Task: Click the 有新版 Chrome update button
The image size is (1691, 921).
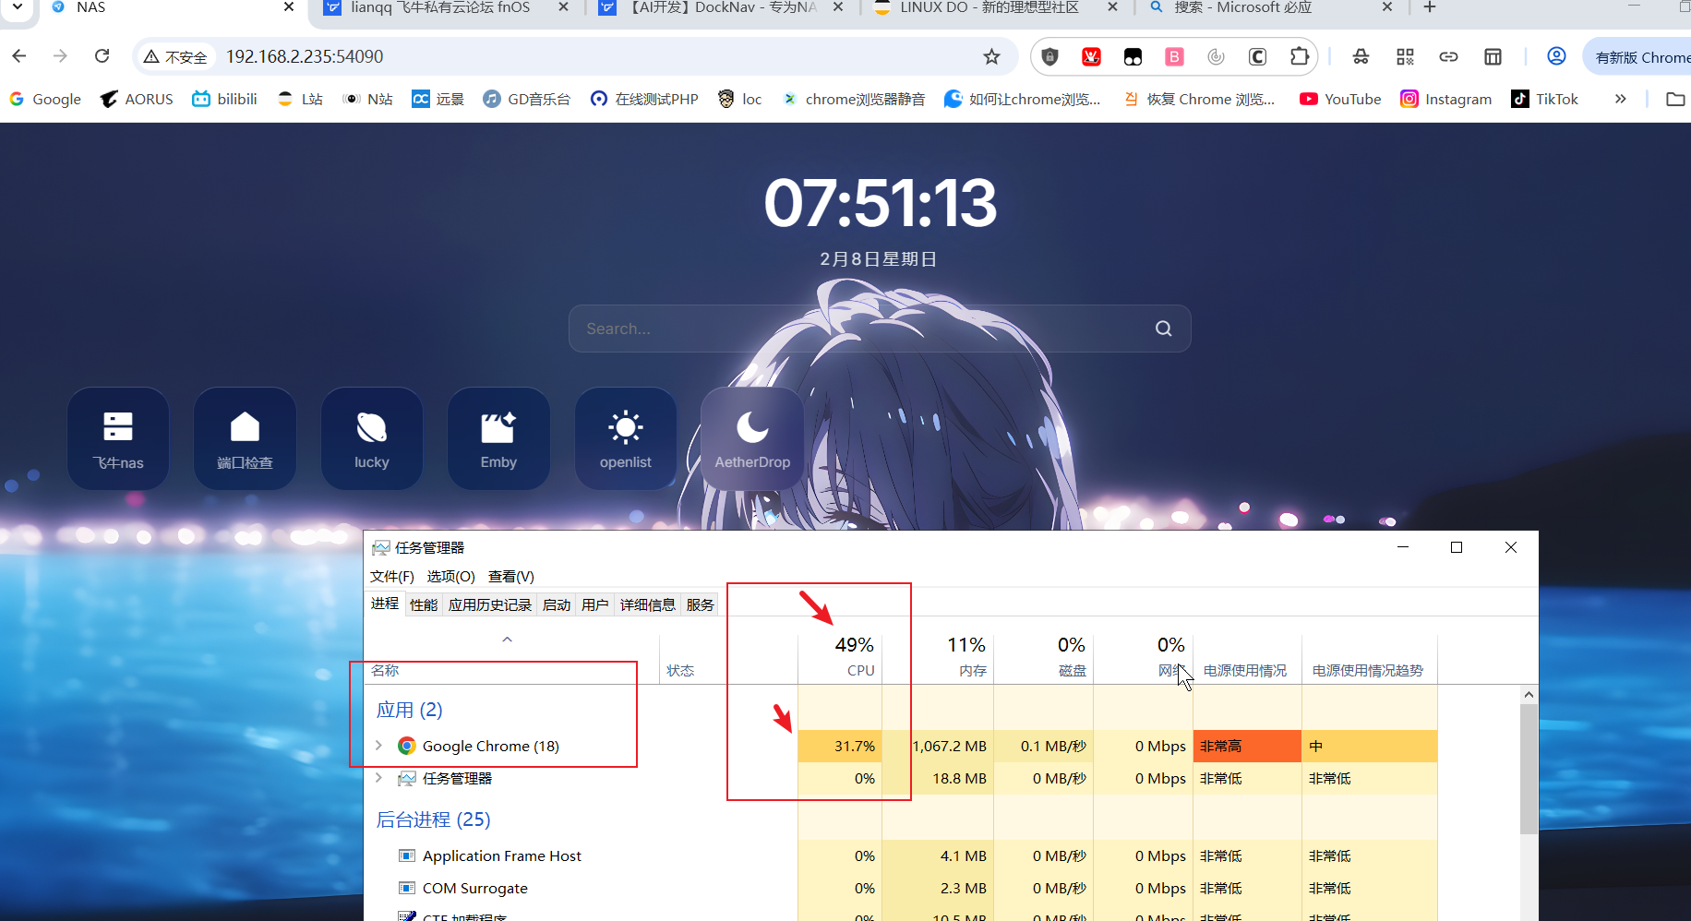Action: coord(1638,57)
